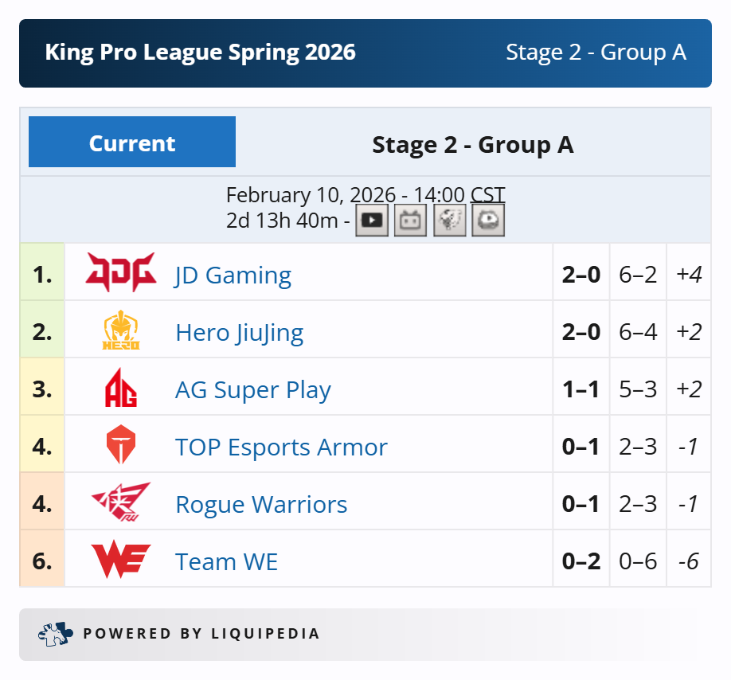Image resolution: width=731 pixels, height=680 pixels.
Task: Click the JD Gaming team logo
Action: [x=121, y=272]
